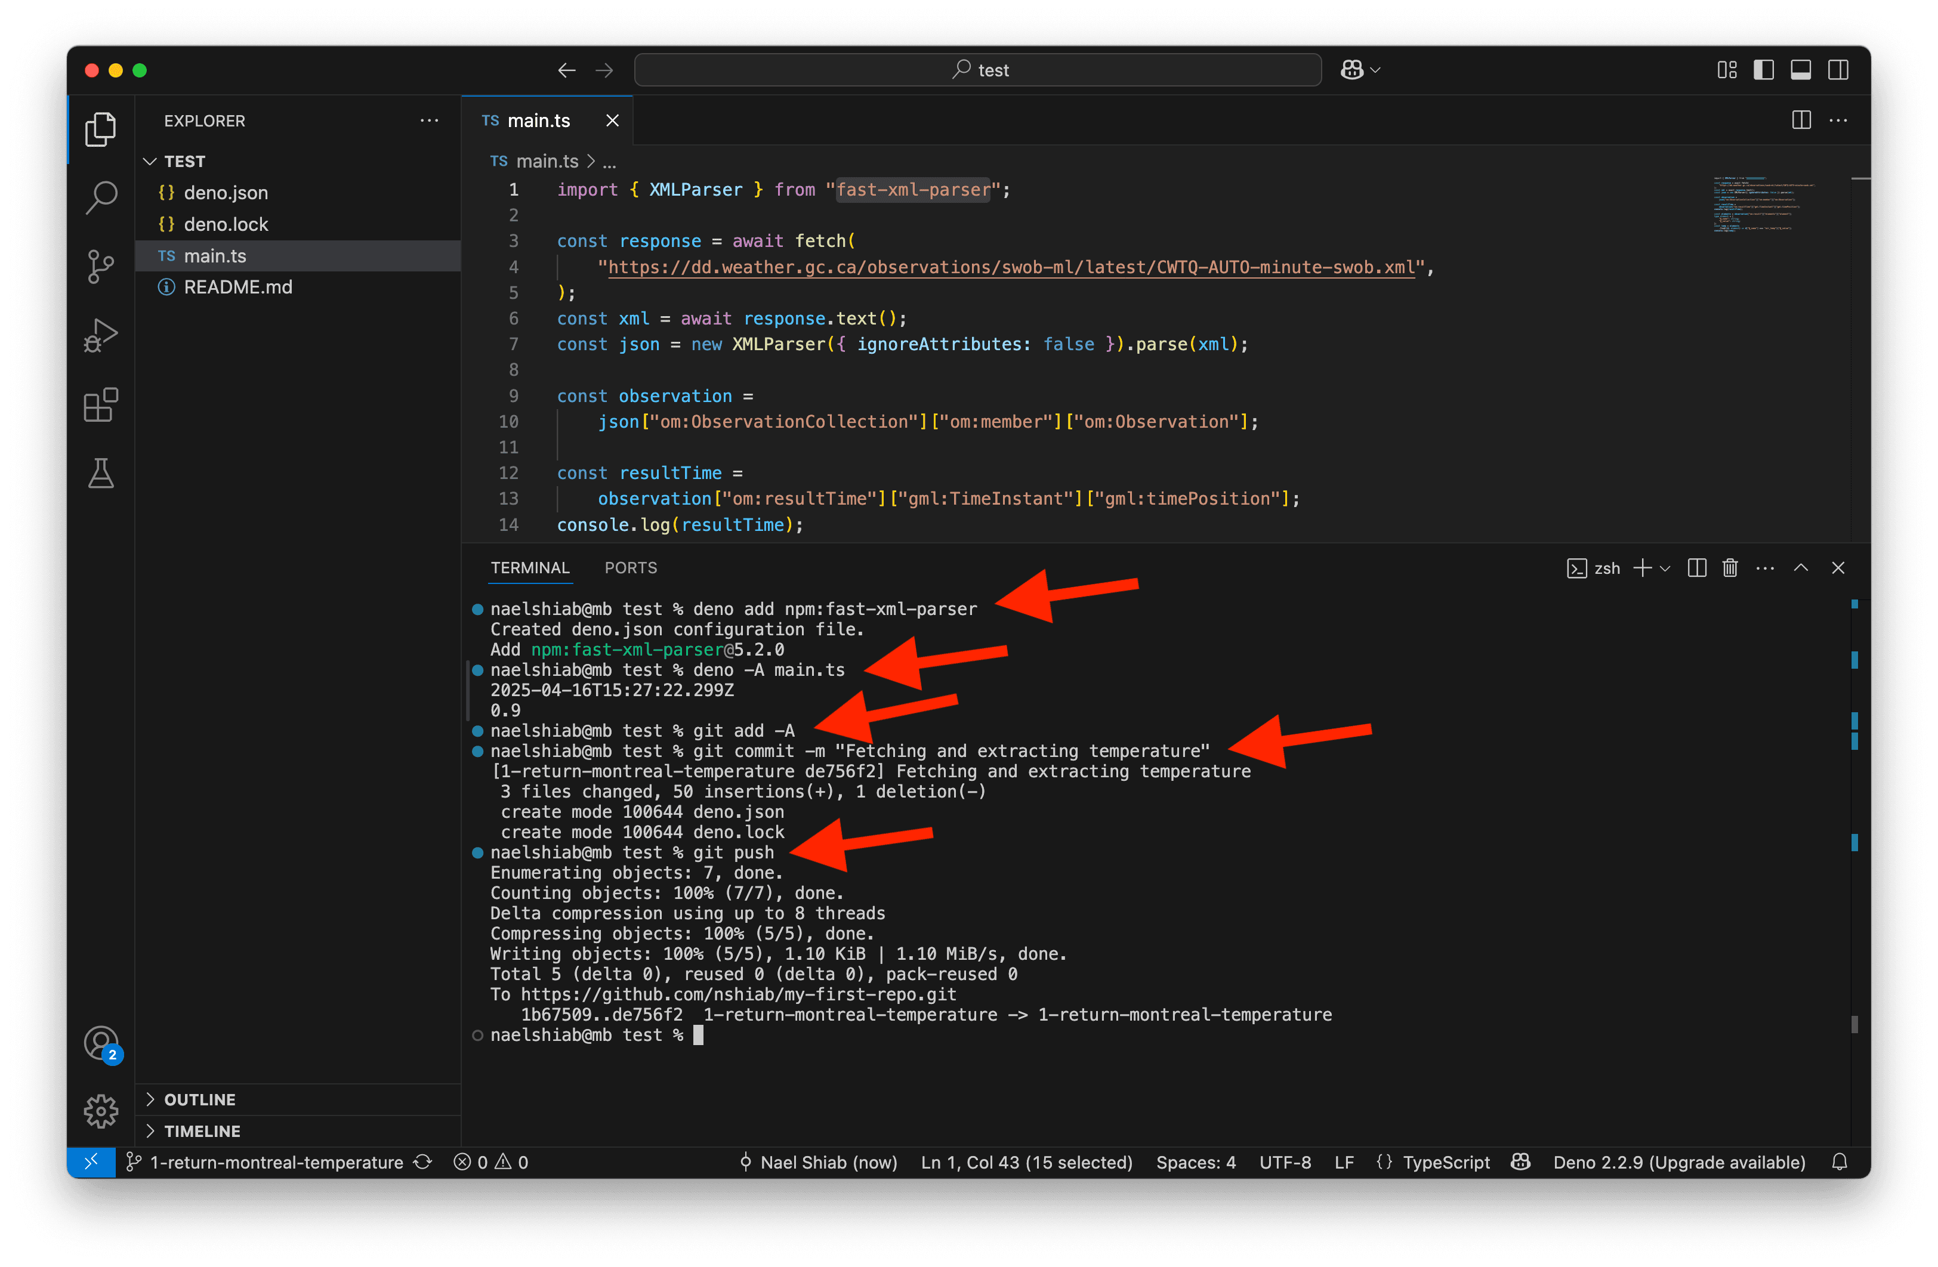Viewport: 1938px width, 1267px height.
Task: Kill terminal with the trash icon
Action: [x=1730, y=568]
